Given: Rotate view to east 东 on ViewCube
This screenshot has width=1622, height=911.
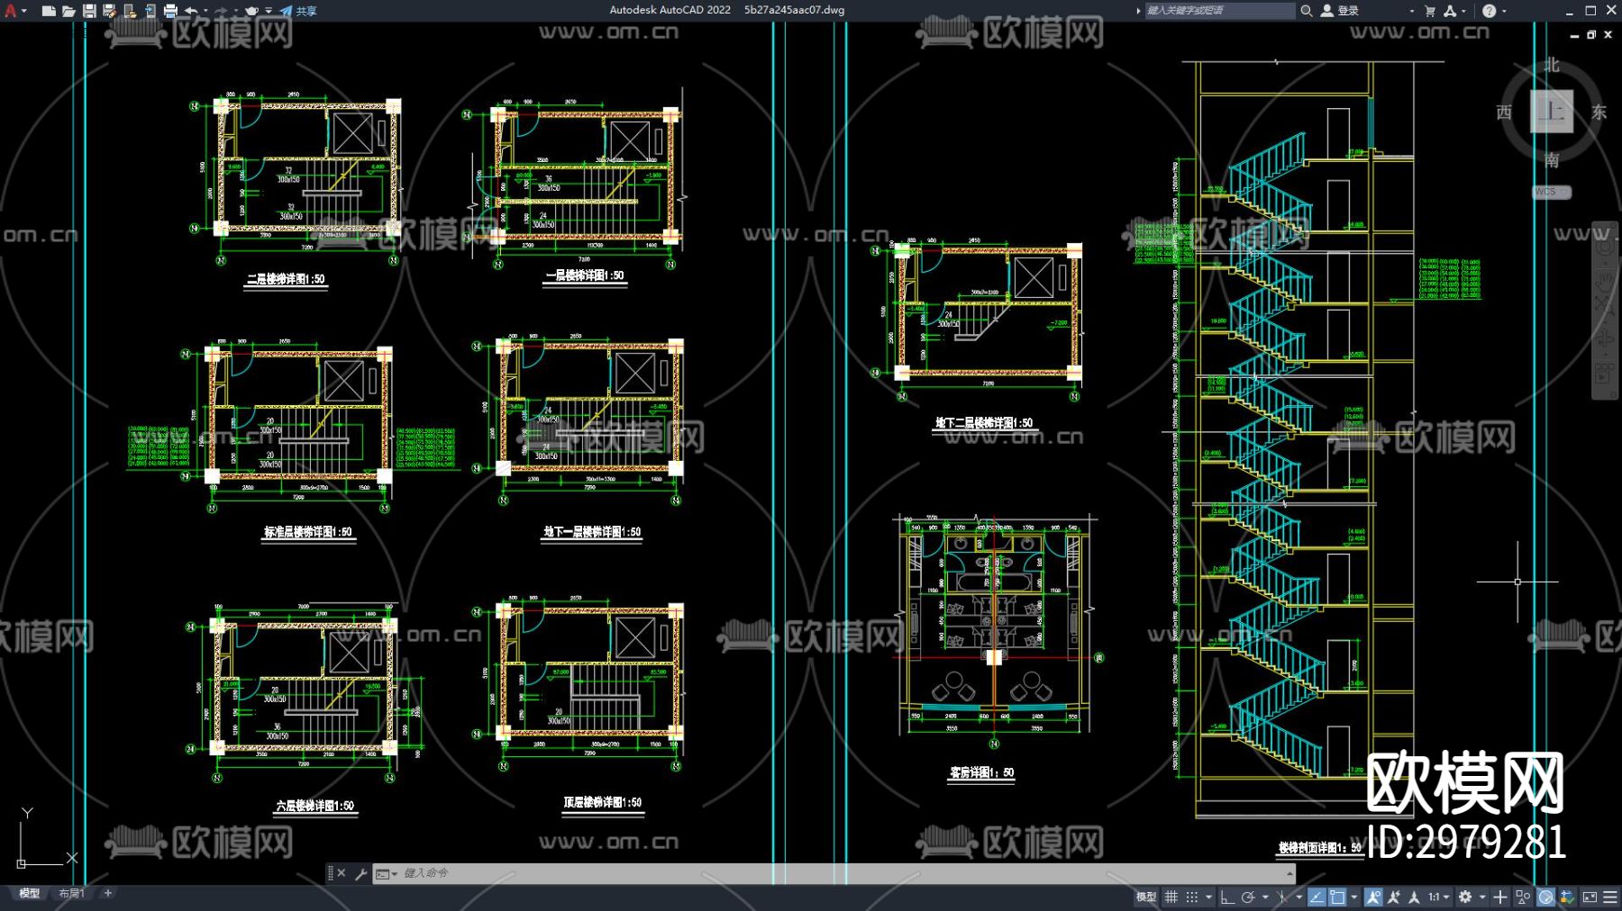Looking at the screenshot, I should 1599,112.
